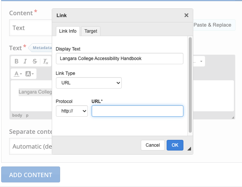Viewport: 242px width, 187px height.
Task: Switch to the Target tab
Action: pos(91,31)
